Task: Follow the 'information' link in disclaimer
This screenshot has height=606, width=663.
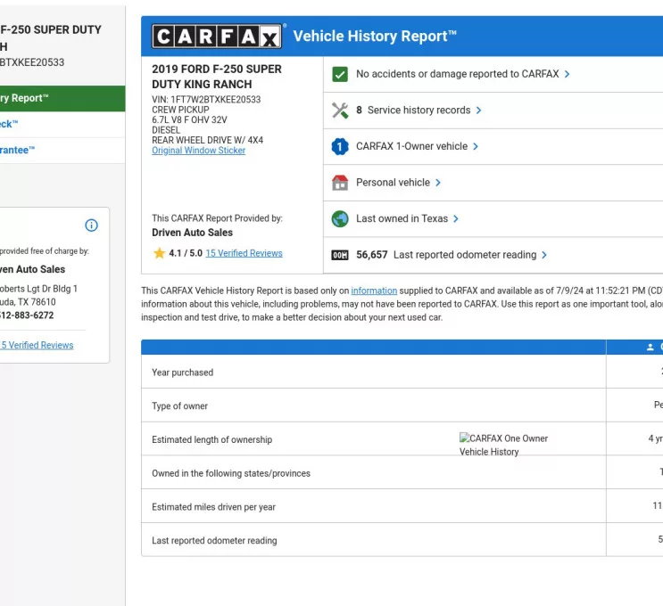Action: 374,291
